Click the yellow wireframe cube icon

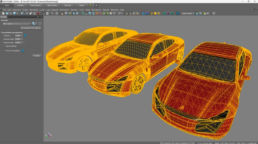click(x=152, y=14)
